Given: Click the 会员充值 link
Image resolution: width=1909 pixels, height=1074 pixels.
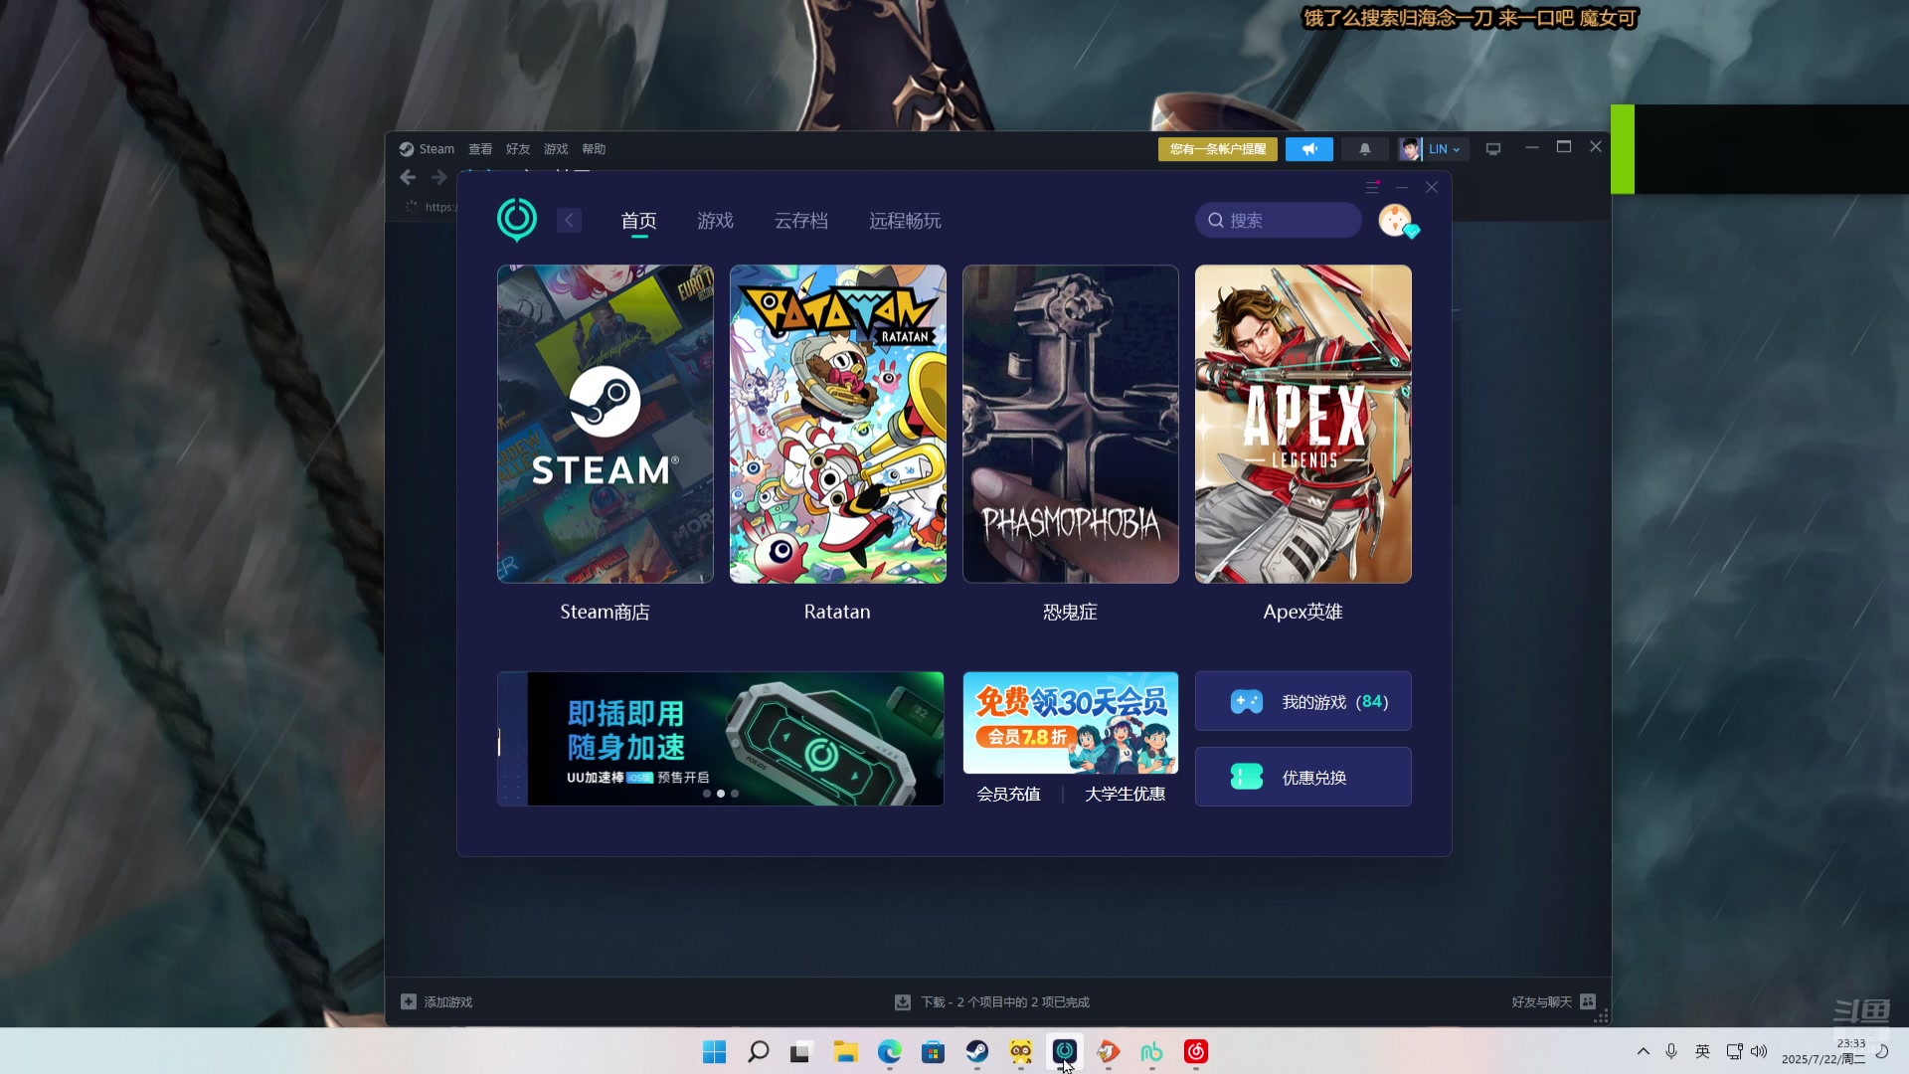Looking at the screenshot, I should coord(1008,794).
